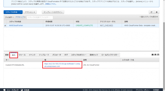Switch to the イベント tab
The image size is (165, 91).
pos(32,55)
